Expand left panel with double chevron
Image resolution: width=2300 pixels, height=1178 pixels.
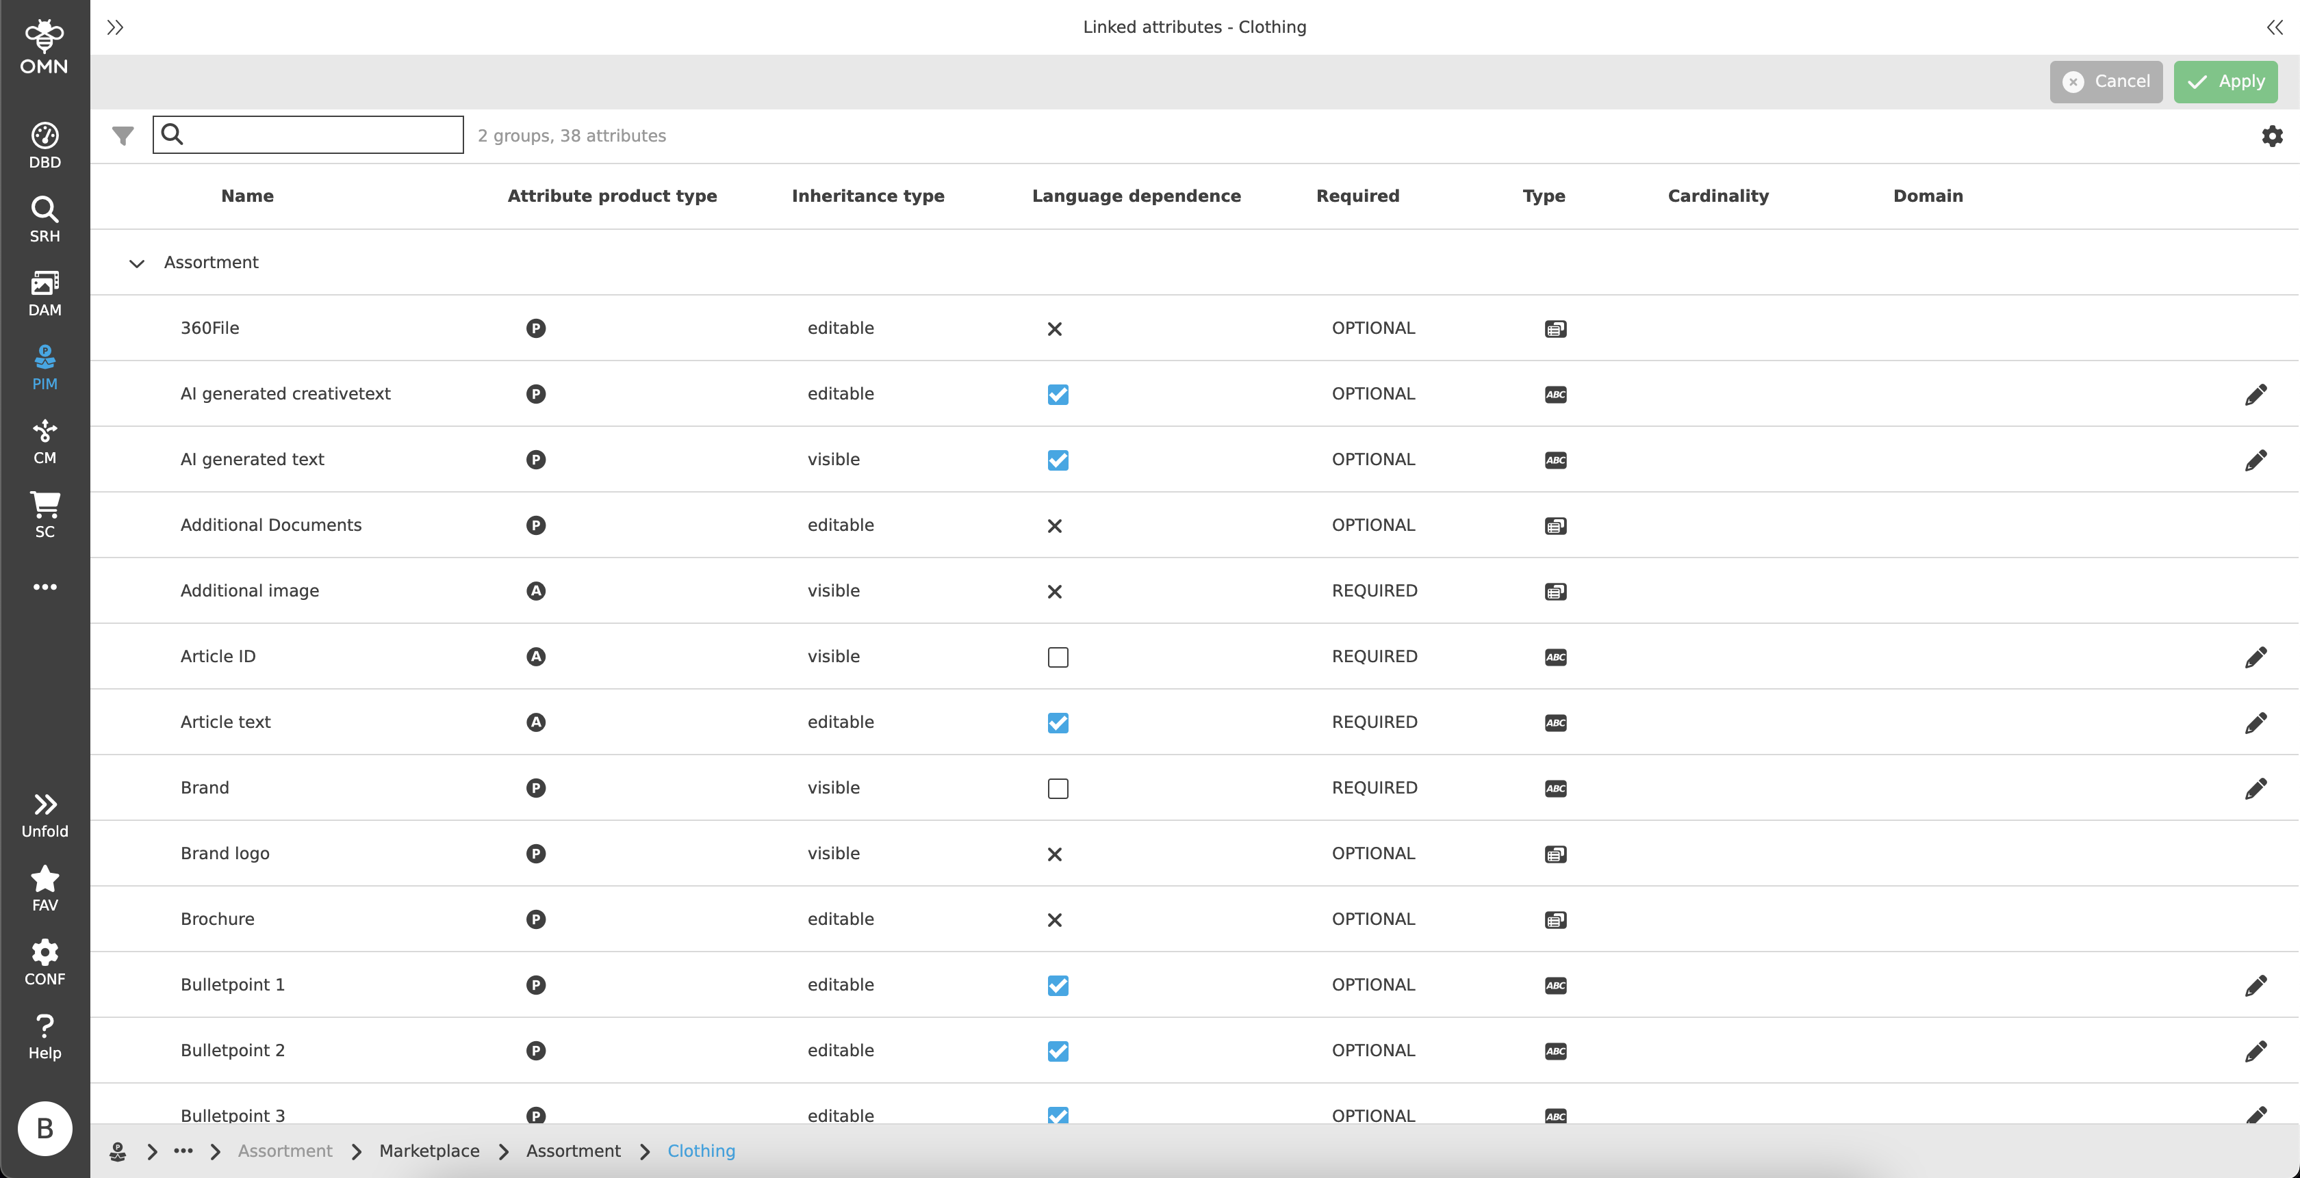115,27
